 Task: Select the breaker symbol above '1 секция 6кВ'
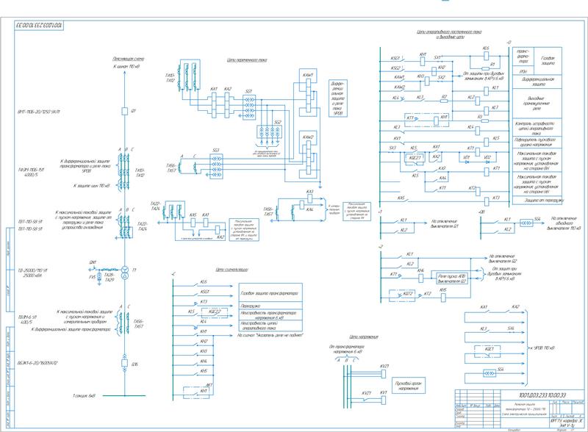125,363
